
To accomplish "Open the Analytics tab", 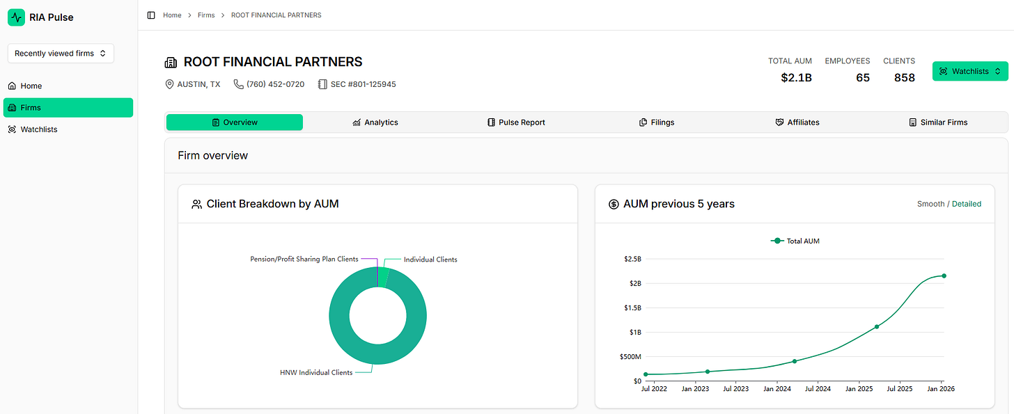I will [x=375, y=122].
